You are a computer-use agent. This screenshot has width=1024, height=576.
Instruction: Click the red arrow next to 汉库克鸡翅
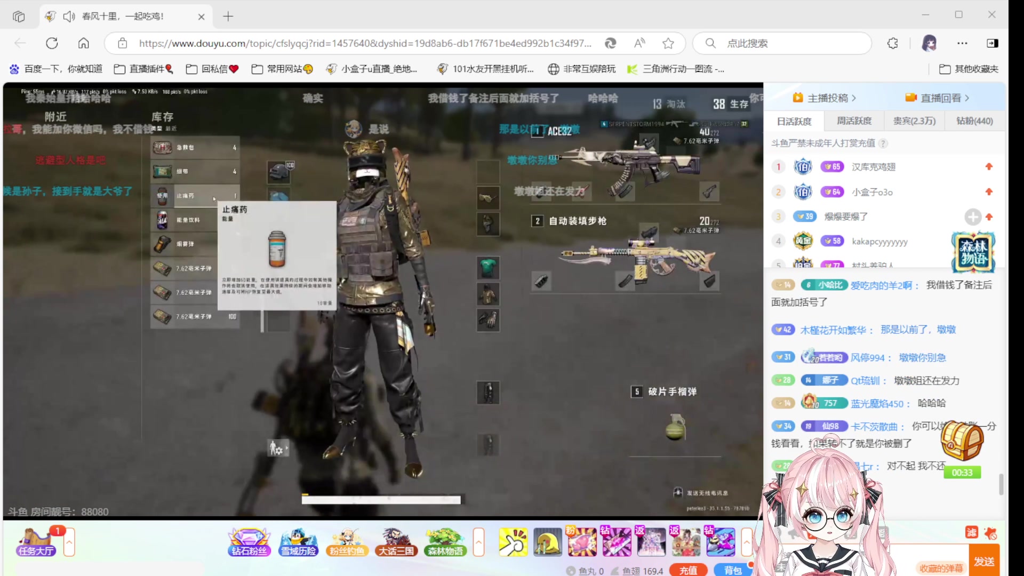(989, 167)
